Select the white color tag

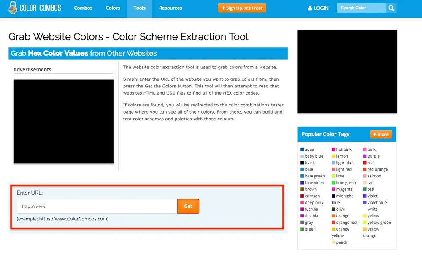click(373, 209)
